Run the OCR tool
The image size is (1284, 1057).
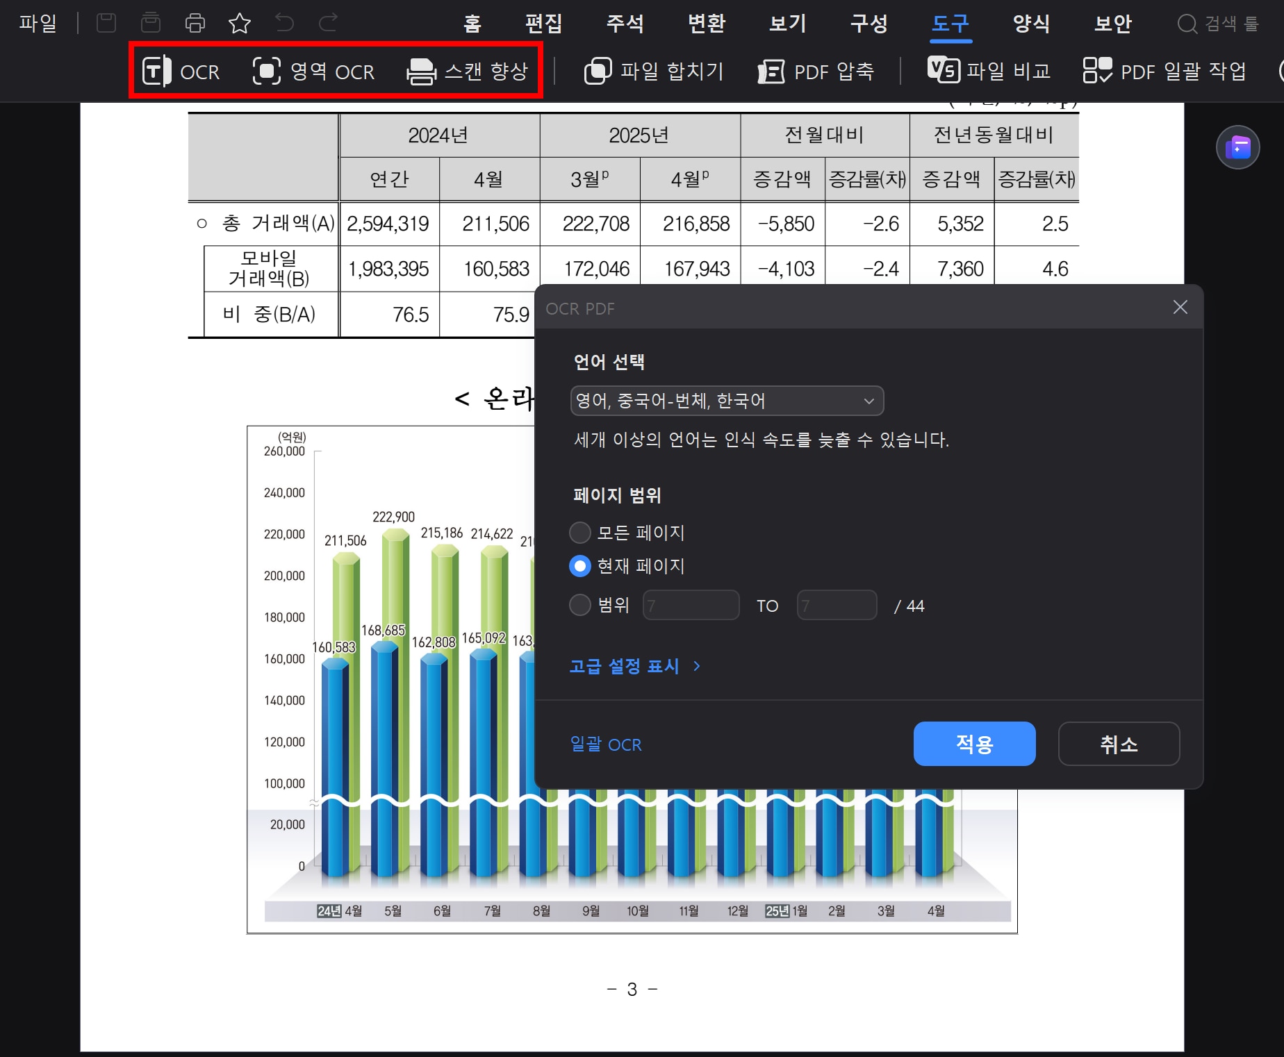tap(181, 71)
